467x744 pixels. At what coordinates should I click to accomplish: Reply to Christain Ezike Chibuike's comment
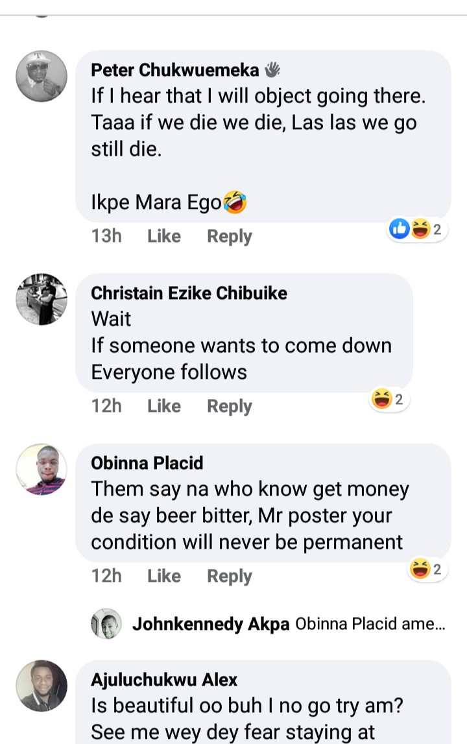pos(229,406)
